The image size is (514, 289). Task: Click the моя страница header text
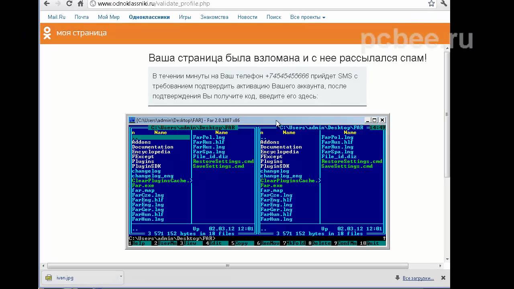click(82, 33)
